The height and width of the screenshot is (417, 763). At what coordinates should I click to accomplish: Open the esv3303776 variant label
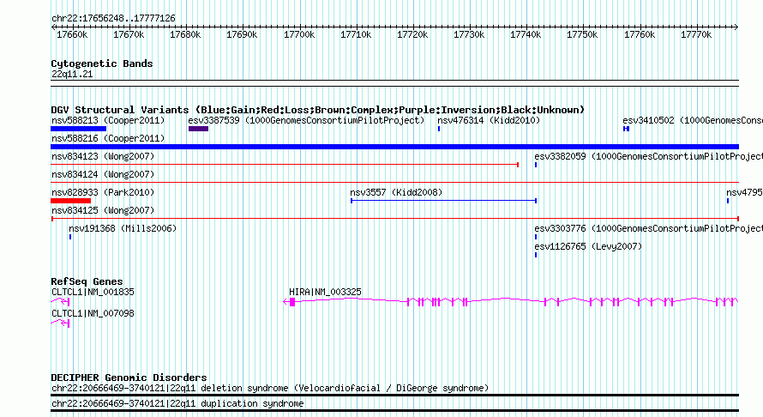click(648, 228)
